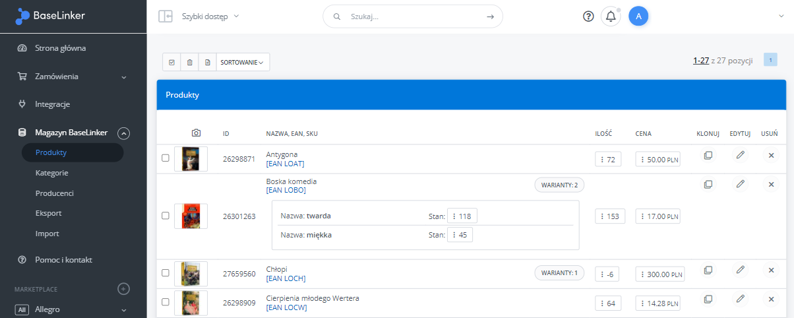Select the Boska komedia row checkbox
This screenshot has width=794, height=318.
pyautogui.click(x=166, y=216)
